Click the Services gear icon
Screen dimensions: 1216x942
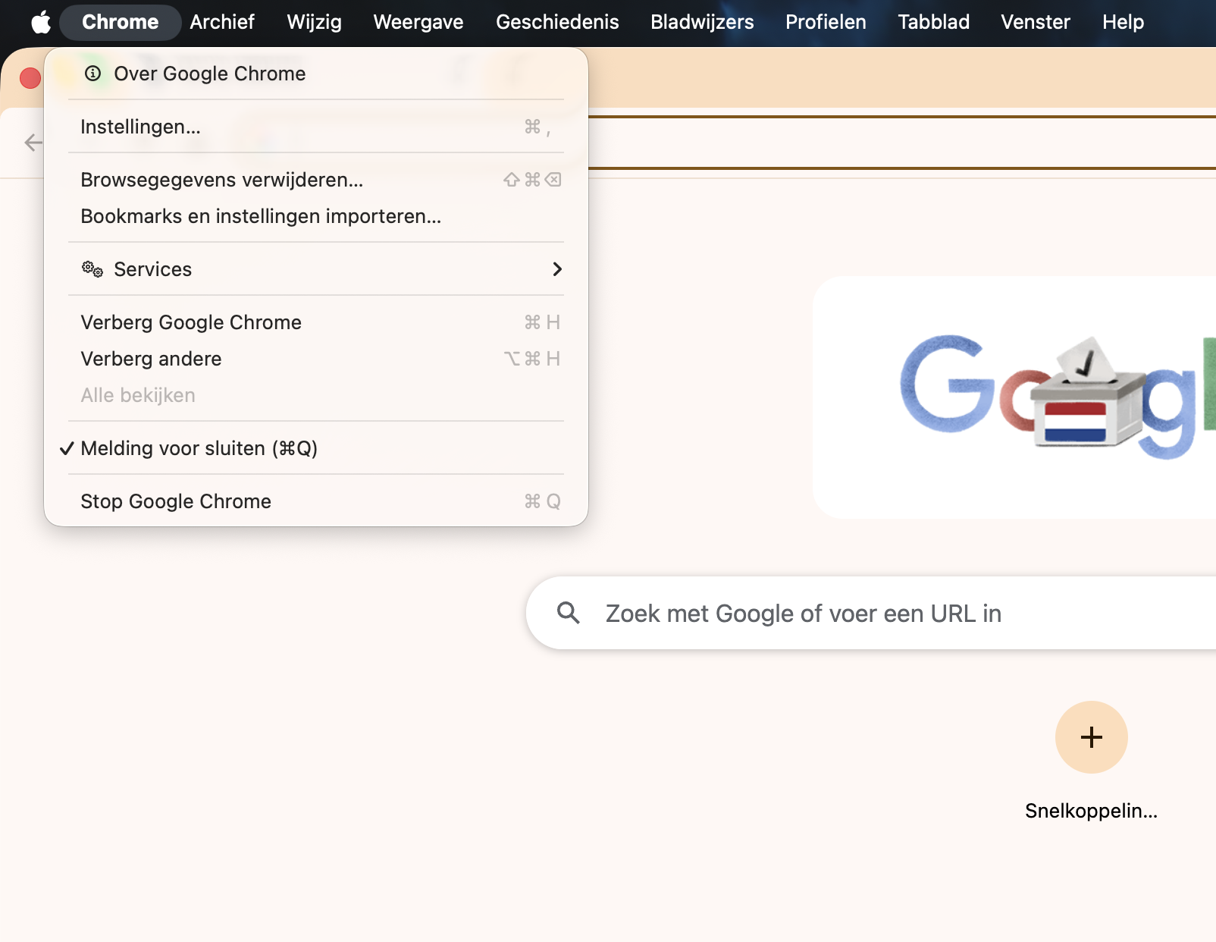92,269
